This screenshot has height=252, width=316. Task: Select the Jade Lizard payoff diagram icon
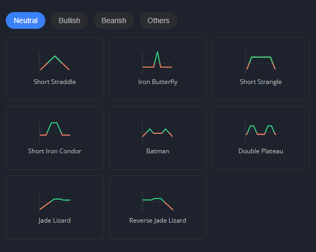click(55, 200)
